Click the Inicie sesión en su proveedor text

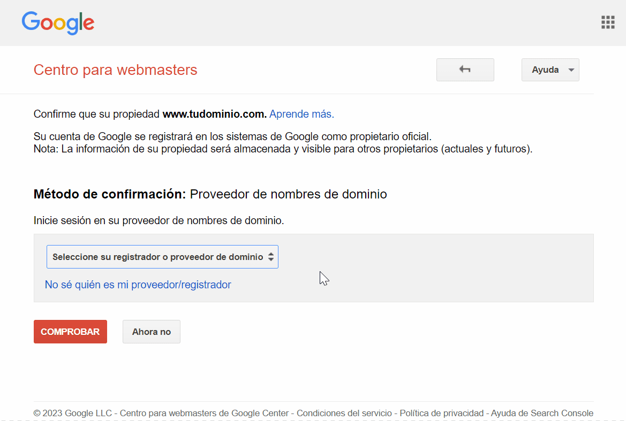[x=159, y=220]
